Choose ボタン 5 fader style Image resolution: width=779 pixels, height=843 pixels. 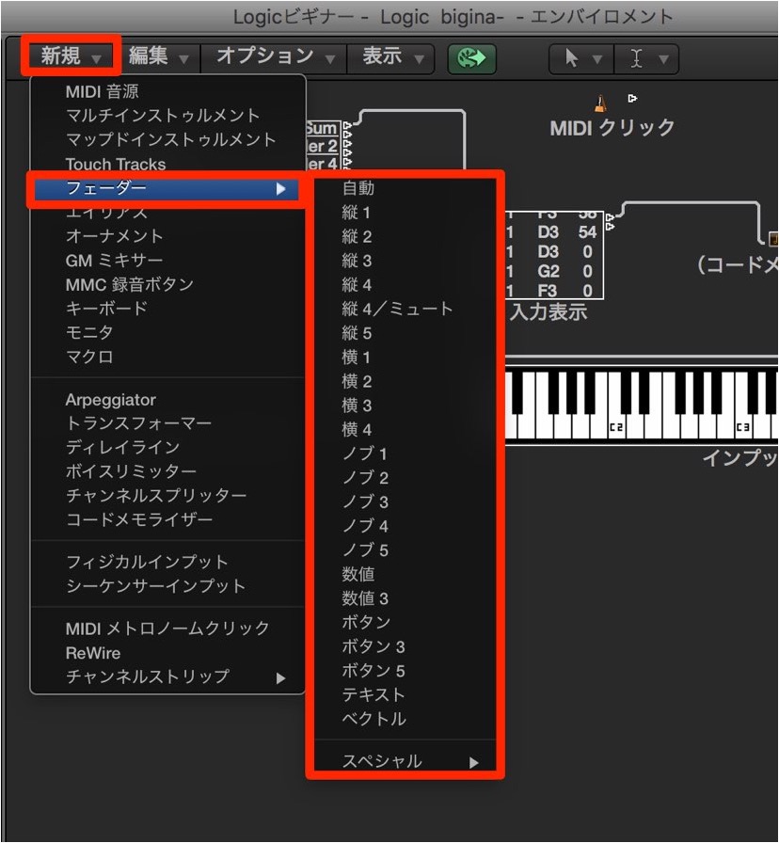click(x=405, y=671)
